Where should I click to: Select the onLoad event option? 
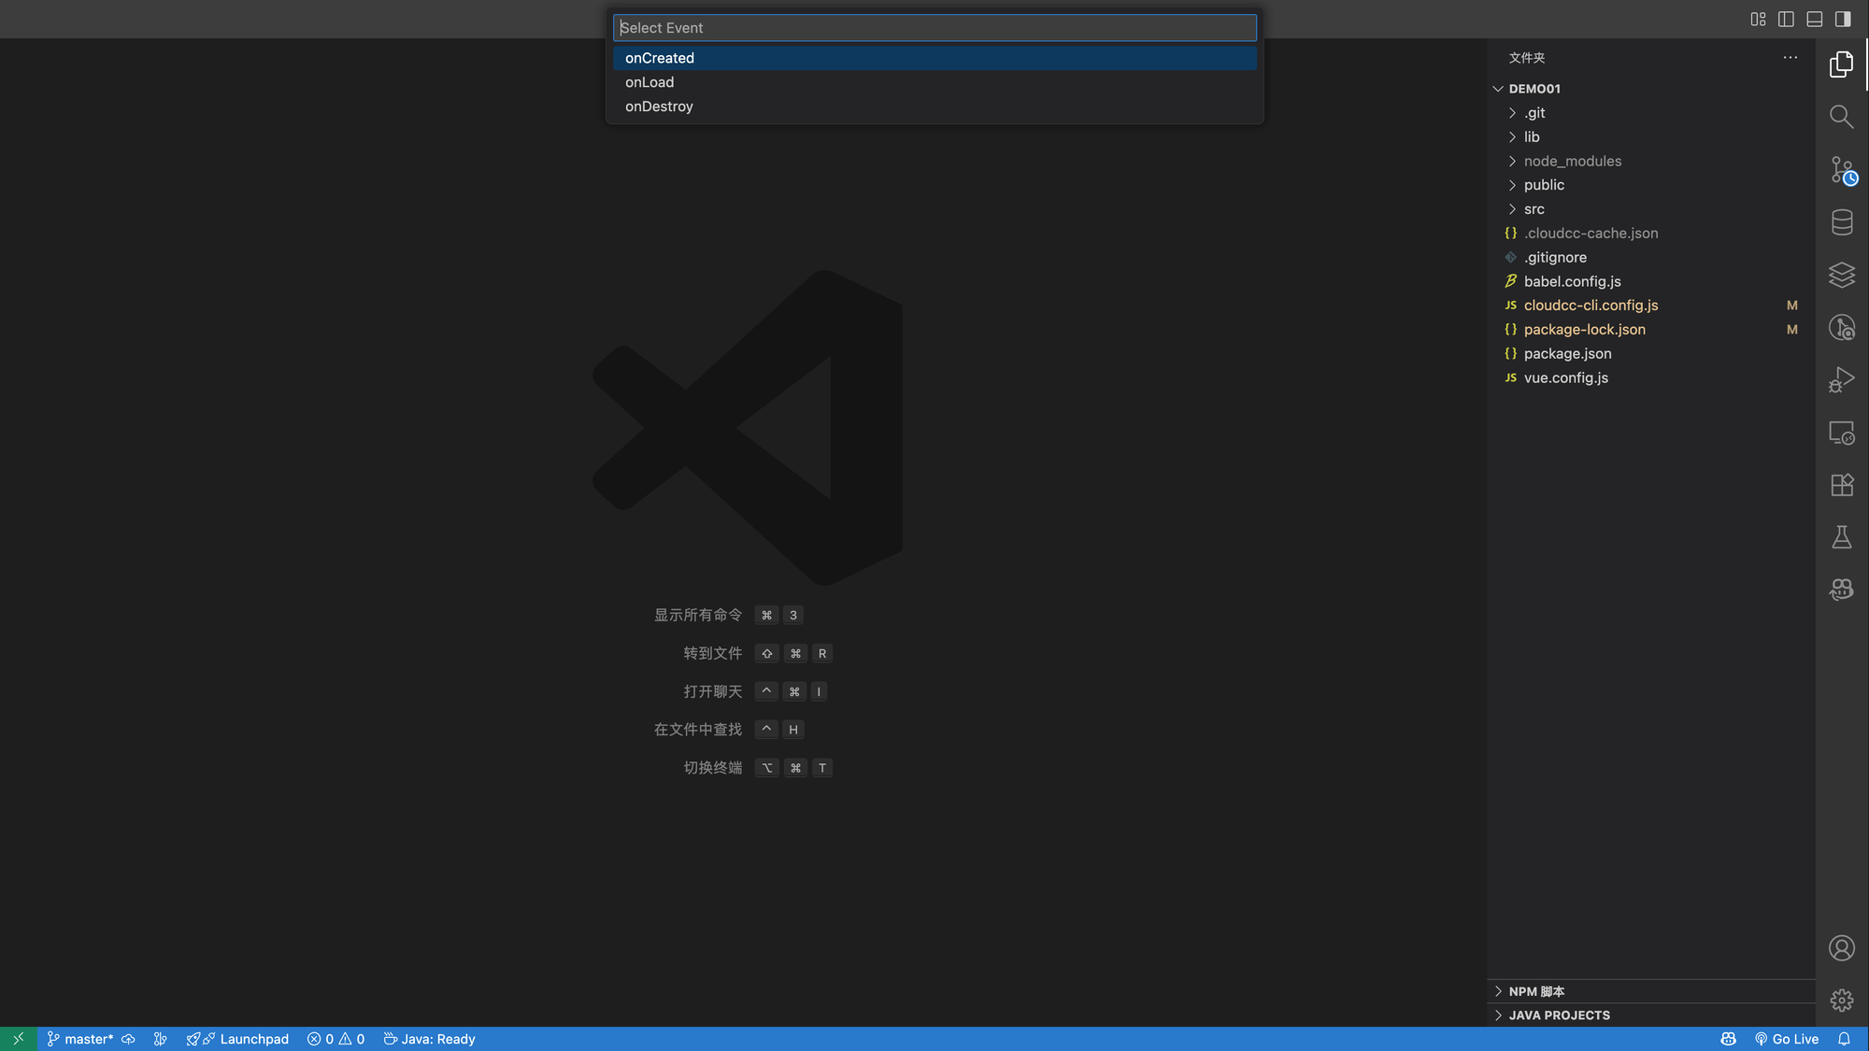tap(649, 82)
